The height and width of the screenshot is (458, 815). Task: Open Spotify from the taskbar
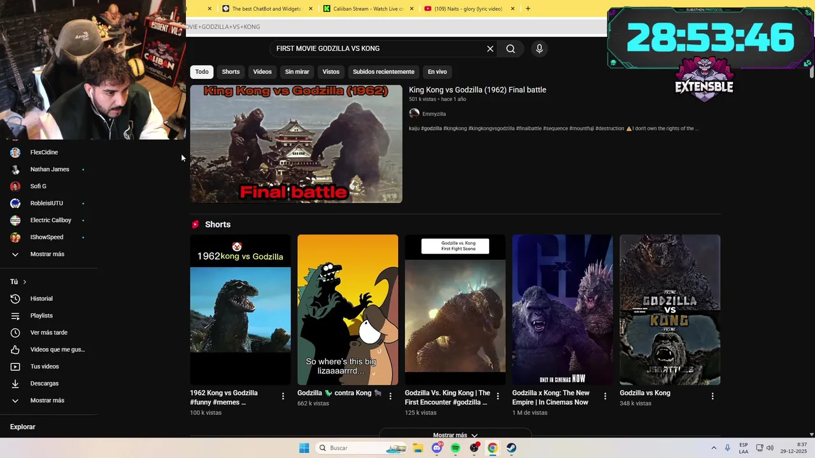point(455,448)
